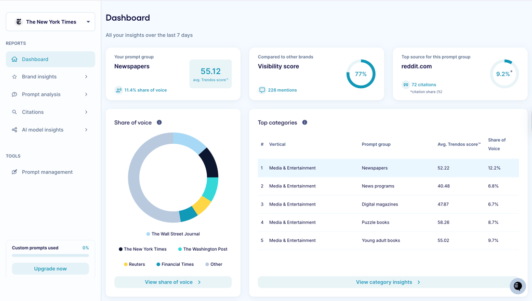Click the 9.2% citation share ring
Image resolution: width=532 pixels, height=301 pixels.
(x=504, y=74)
